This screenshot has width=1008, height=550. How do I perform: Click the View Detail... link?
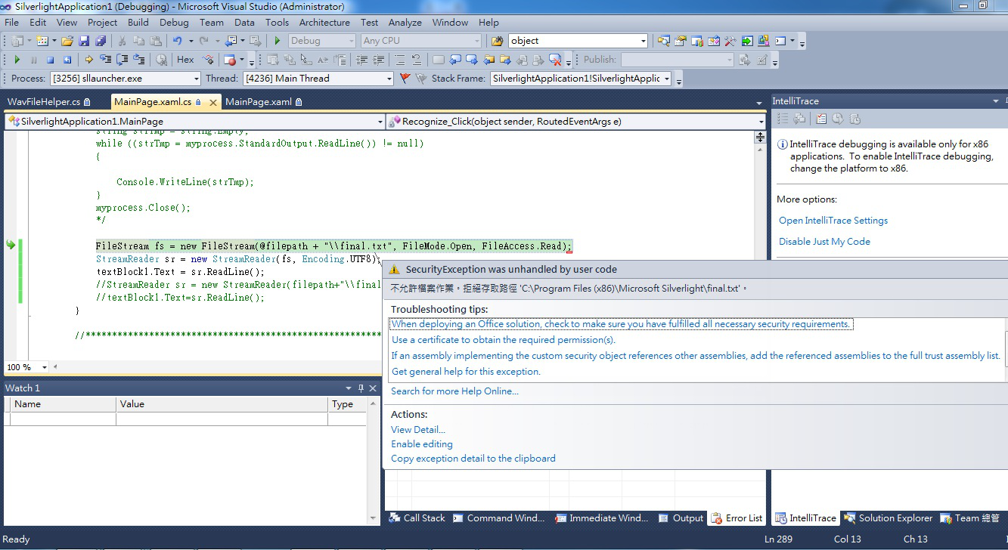(x=417, y=430)
